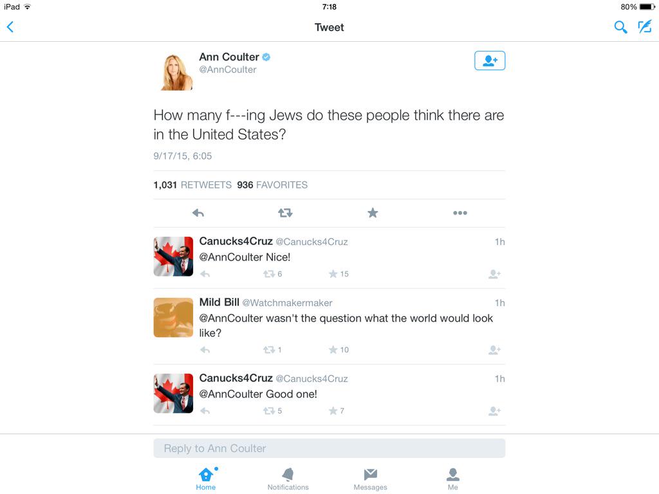659x494 pixels.
Task: Open the three-dot more options menu
Action: (460, 213)
